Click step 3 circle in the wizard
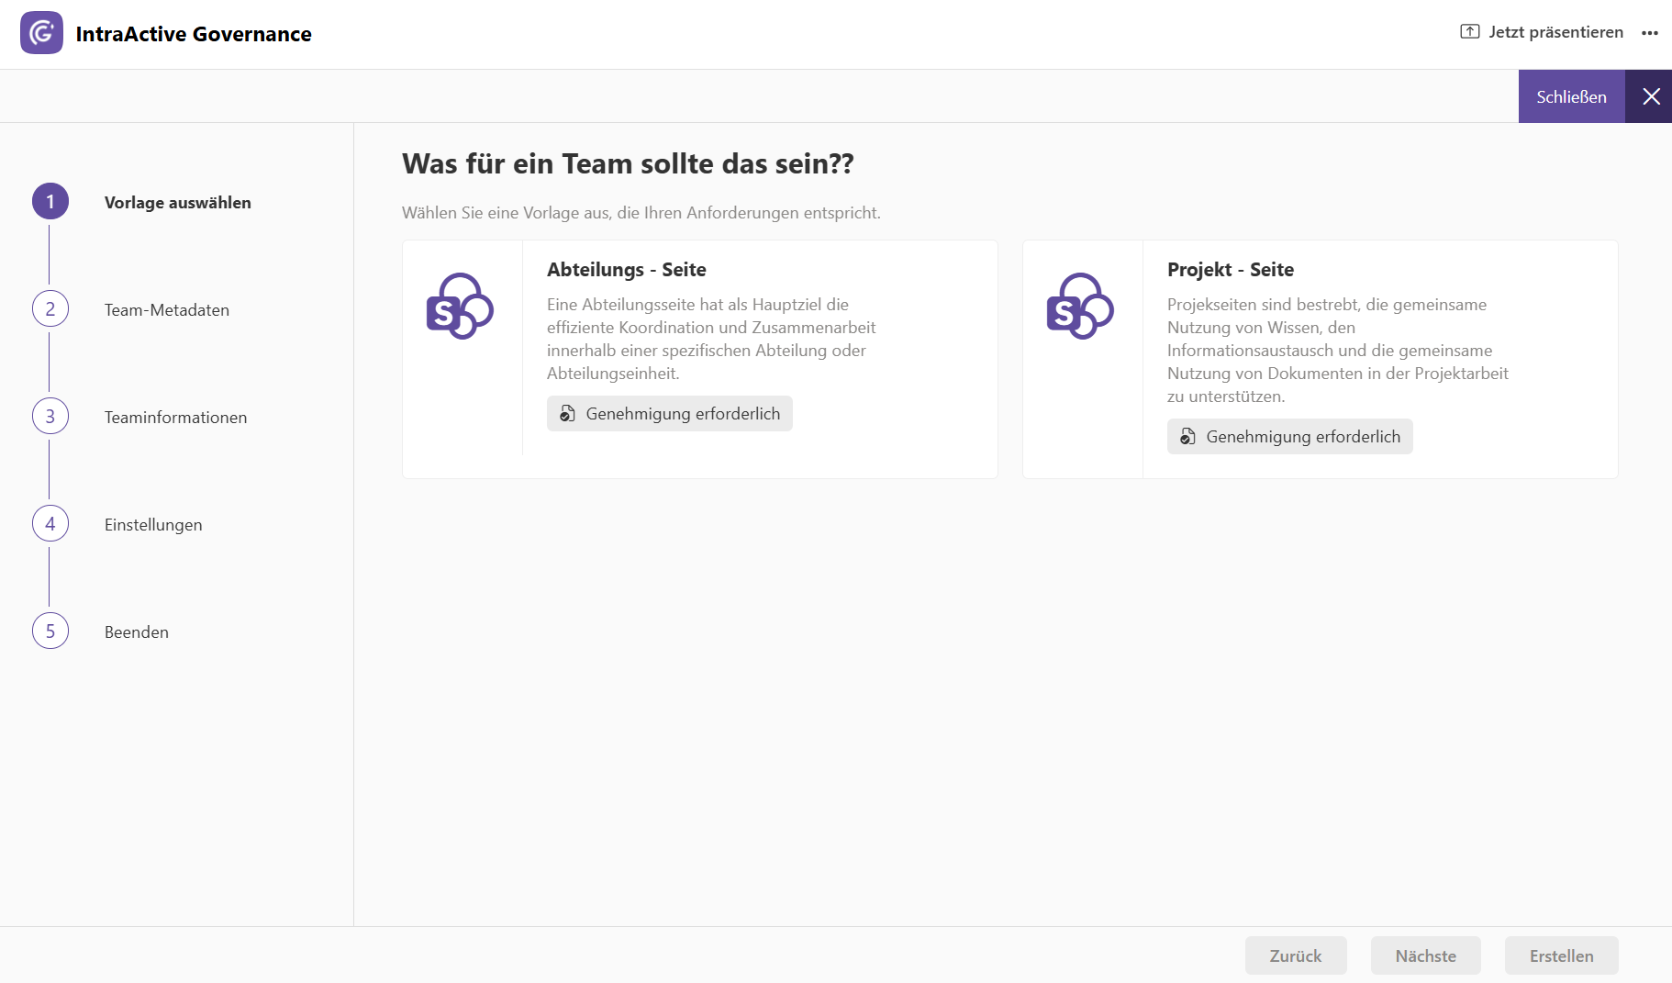The height and width of the screenshot is (983, 1672). (50, 416)
